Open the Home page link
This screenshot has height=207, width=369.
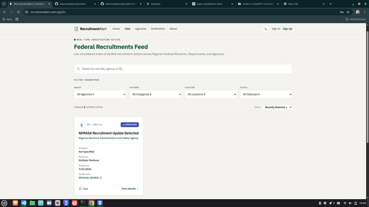point(116,29)
